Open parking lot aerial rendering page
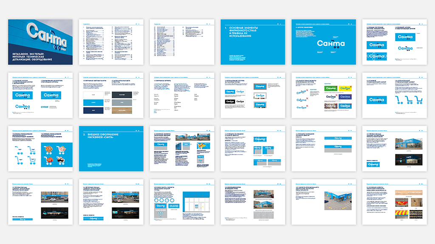 pos(324,202)
